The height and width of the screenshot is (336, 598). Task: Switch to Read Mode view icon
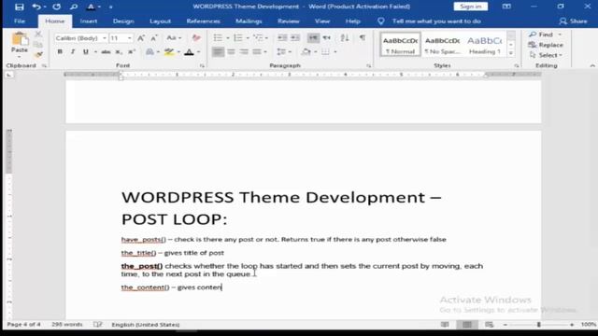tap(445, 325)
